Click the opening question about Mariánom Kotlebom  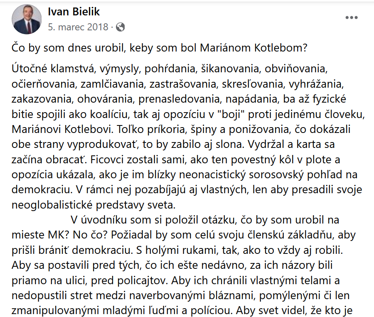(159, 48)
